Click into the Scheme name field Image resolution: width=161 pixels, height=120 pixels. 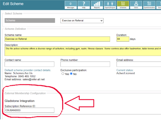[57, 39]
